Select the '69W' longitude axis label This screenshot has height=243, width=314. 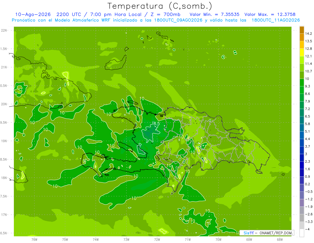click(x=249, y=239)
